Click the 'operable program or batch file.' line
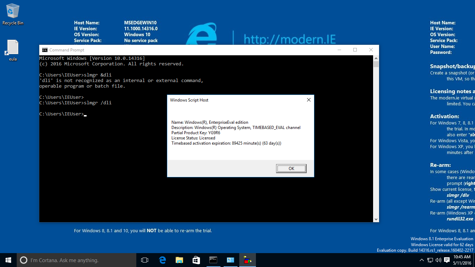 [82, 86]
